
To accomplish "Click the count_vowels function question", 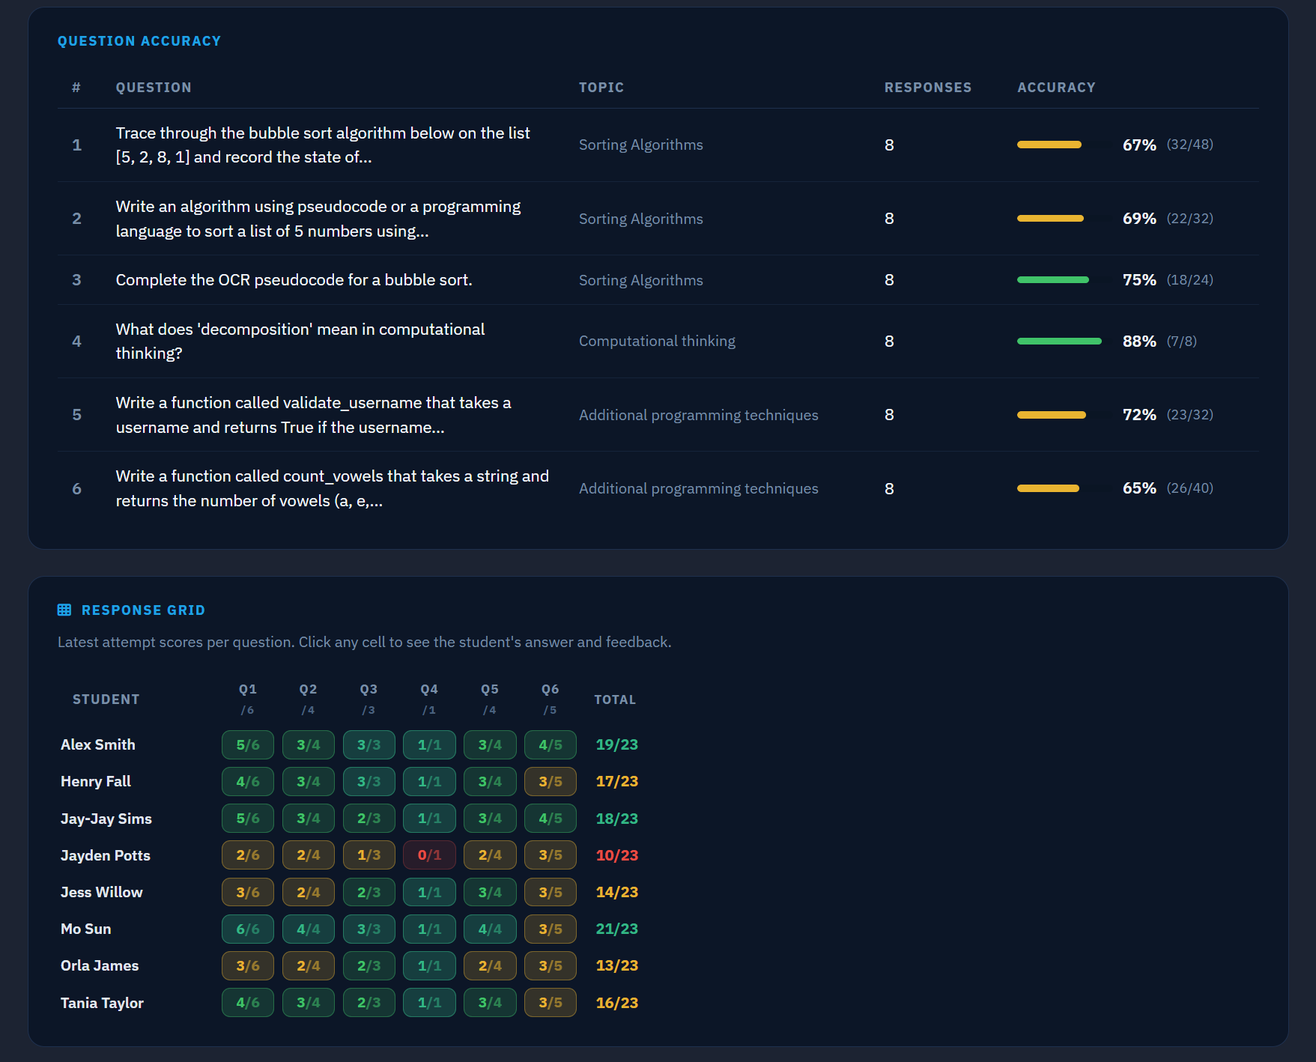I will click(332, 488).
